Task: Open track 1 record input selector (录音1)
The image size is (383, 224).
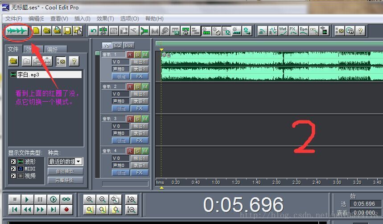Action: (140, 69)
